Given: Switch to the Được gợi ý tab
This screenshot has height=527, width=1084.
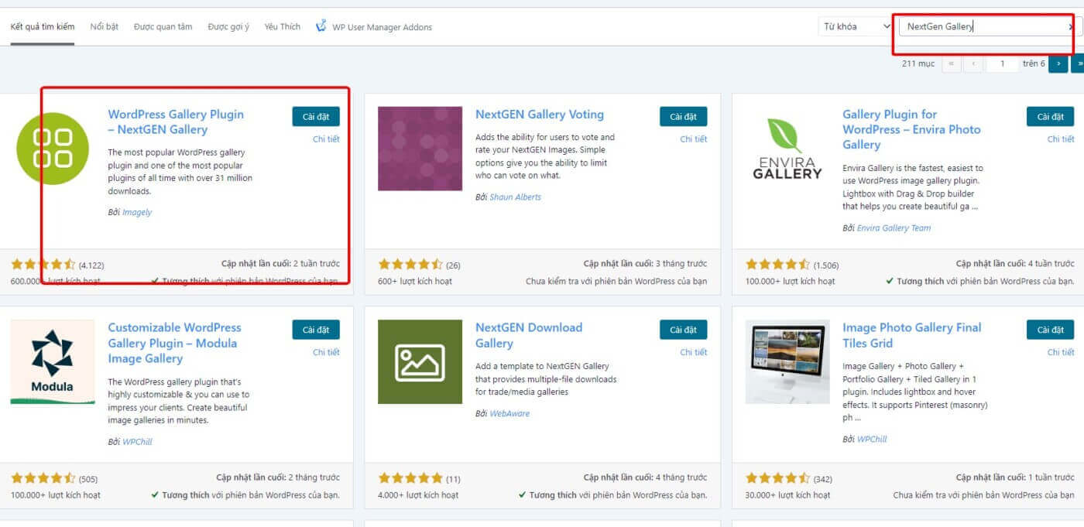Looking at the screenshot, I should (x=228, y=27).
